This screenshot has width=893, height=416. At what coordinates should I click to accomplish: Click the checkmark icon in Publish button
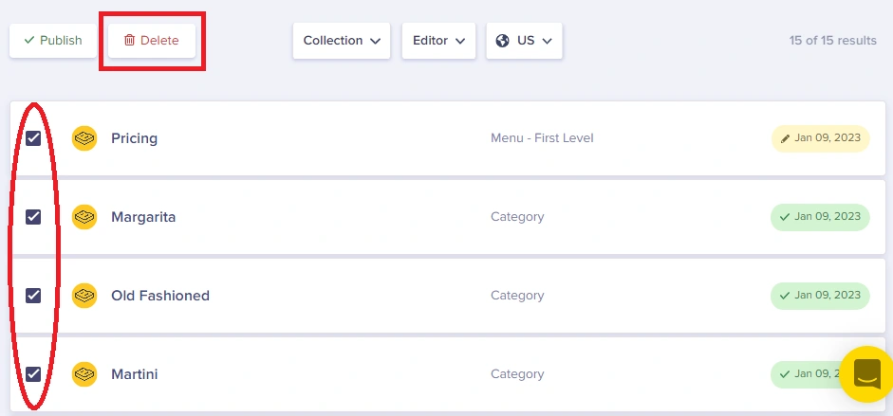[x=29, y=41]
